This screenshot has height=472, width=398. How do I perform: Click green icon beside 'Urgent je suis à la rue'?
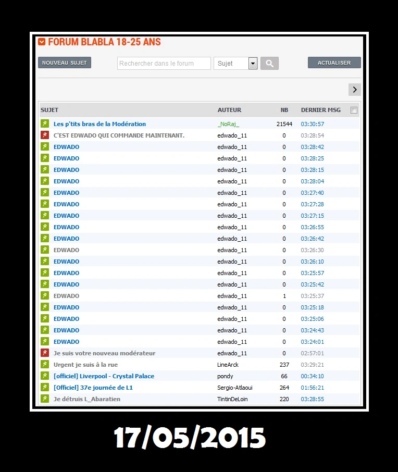45,365
